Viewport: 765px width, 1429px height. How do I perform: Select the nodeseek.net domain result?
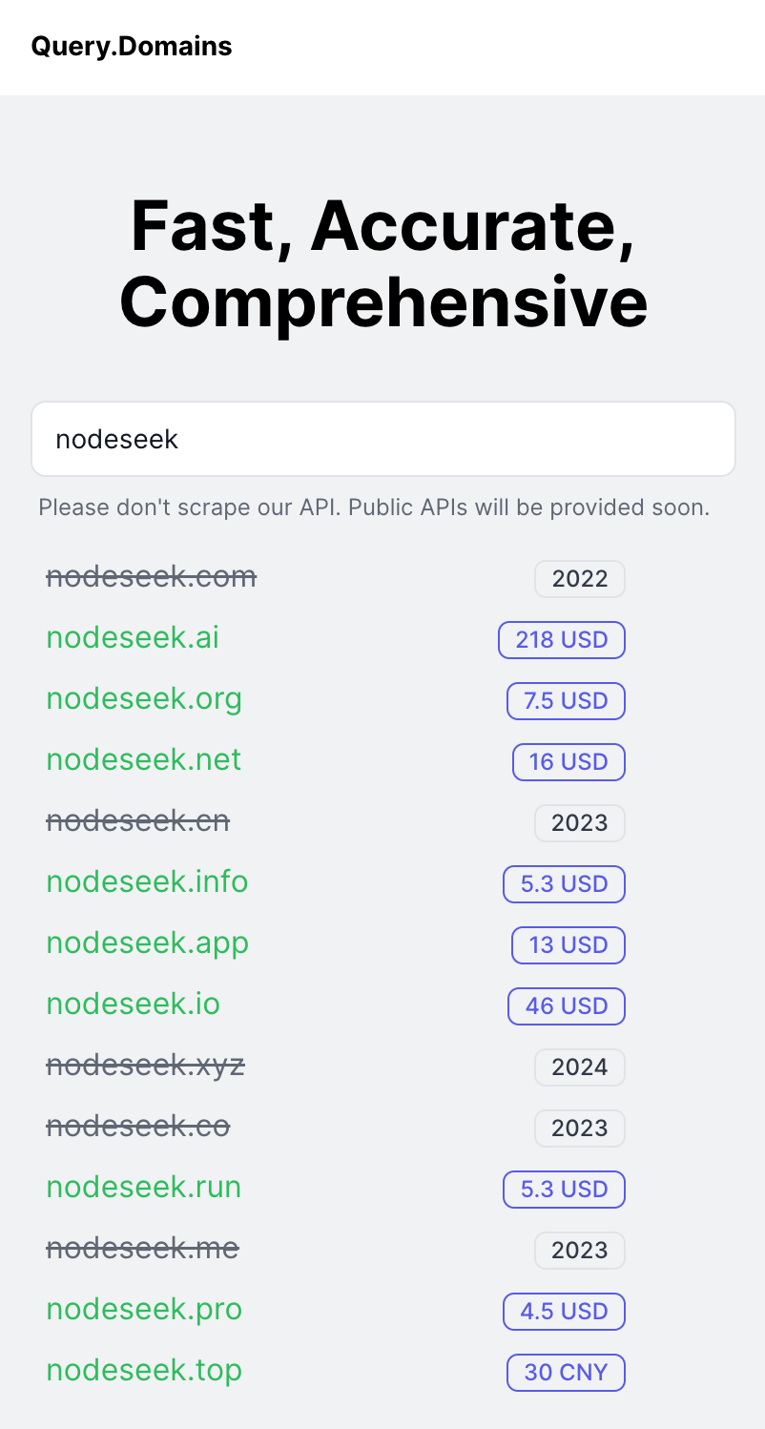pyautogui.click(x=144, y=760)
